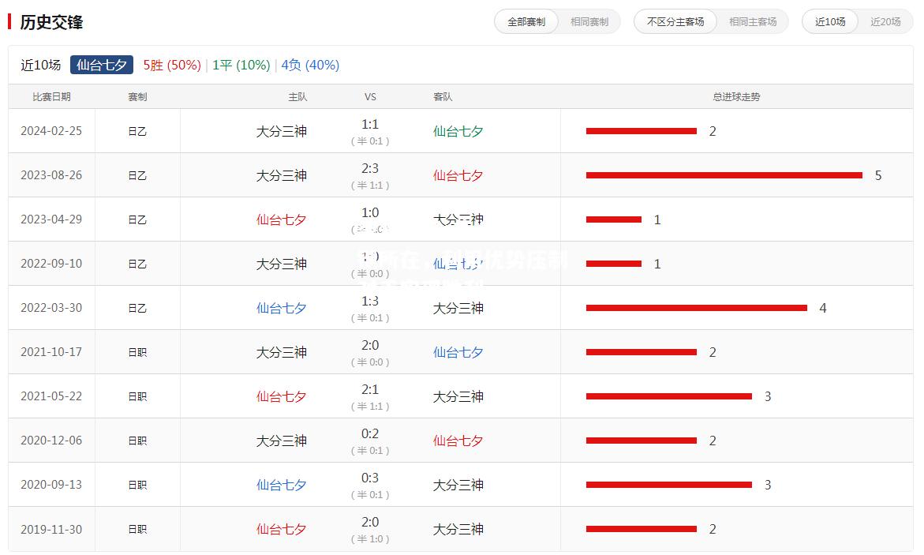Click the 客队 column header
The width and height of the screenshot is (924, 555).
tap(443, 97)
